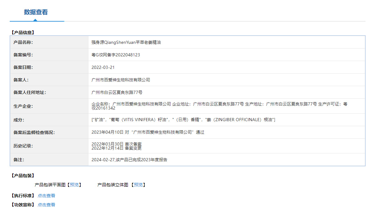
Task: Select product name 强身源QiangShenYuan芊萃老姜精油
Action: 126,42
